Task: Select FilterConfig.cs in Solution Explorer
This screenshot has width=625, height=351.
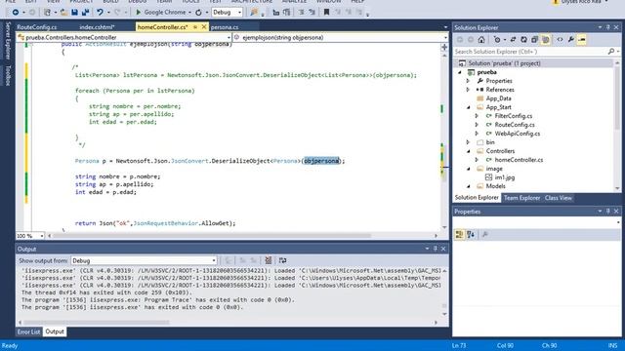Action: coord(513,116)
